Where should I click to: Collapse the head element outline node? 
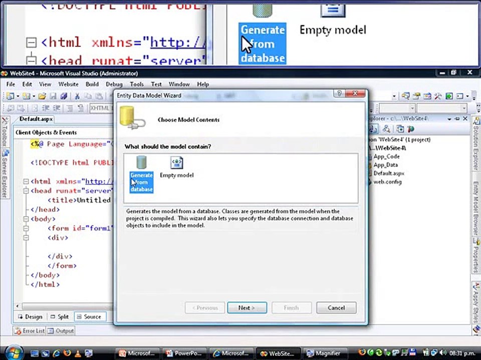pyautogui.click(x=26, y=190)
